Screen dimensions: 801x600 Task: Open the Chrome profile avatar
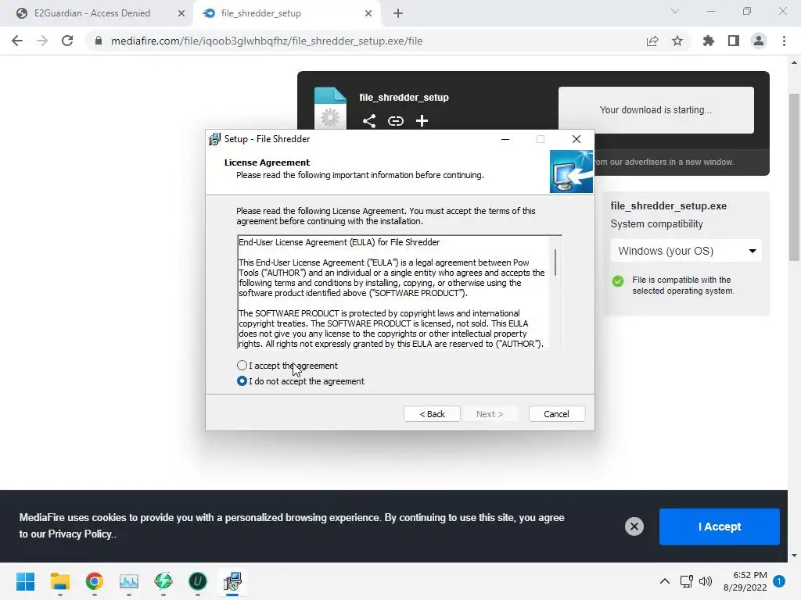tap(759, 41)
